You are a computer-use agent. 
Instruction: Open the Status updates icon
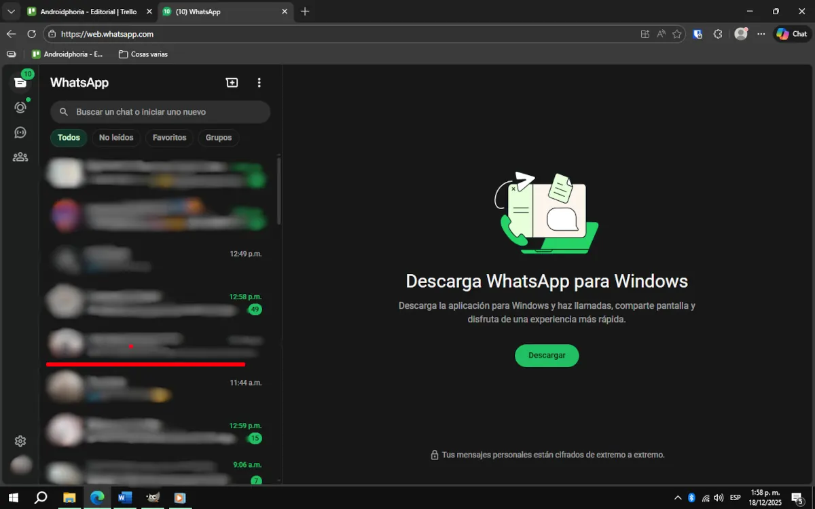(20, 107)
